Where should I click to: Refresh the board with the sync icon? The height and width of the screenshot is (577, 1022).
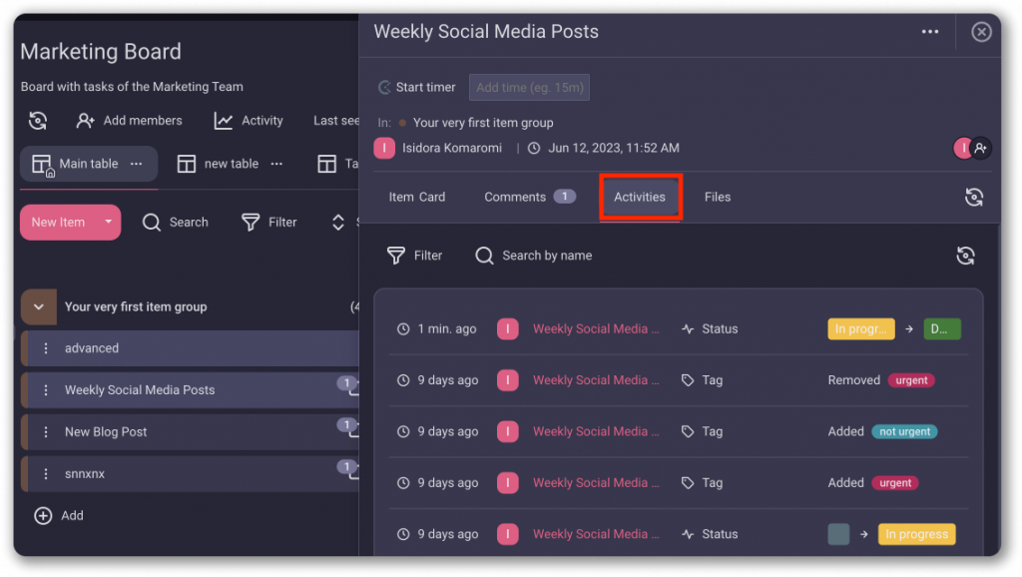tap(38, 120)
